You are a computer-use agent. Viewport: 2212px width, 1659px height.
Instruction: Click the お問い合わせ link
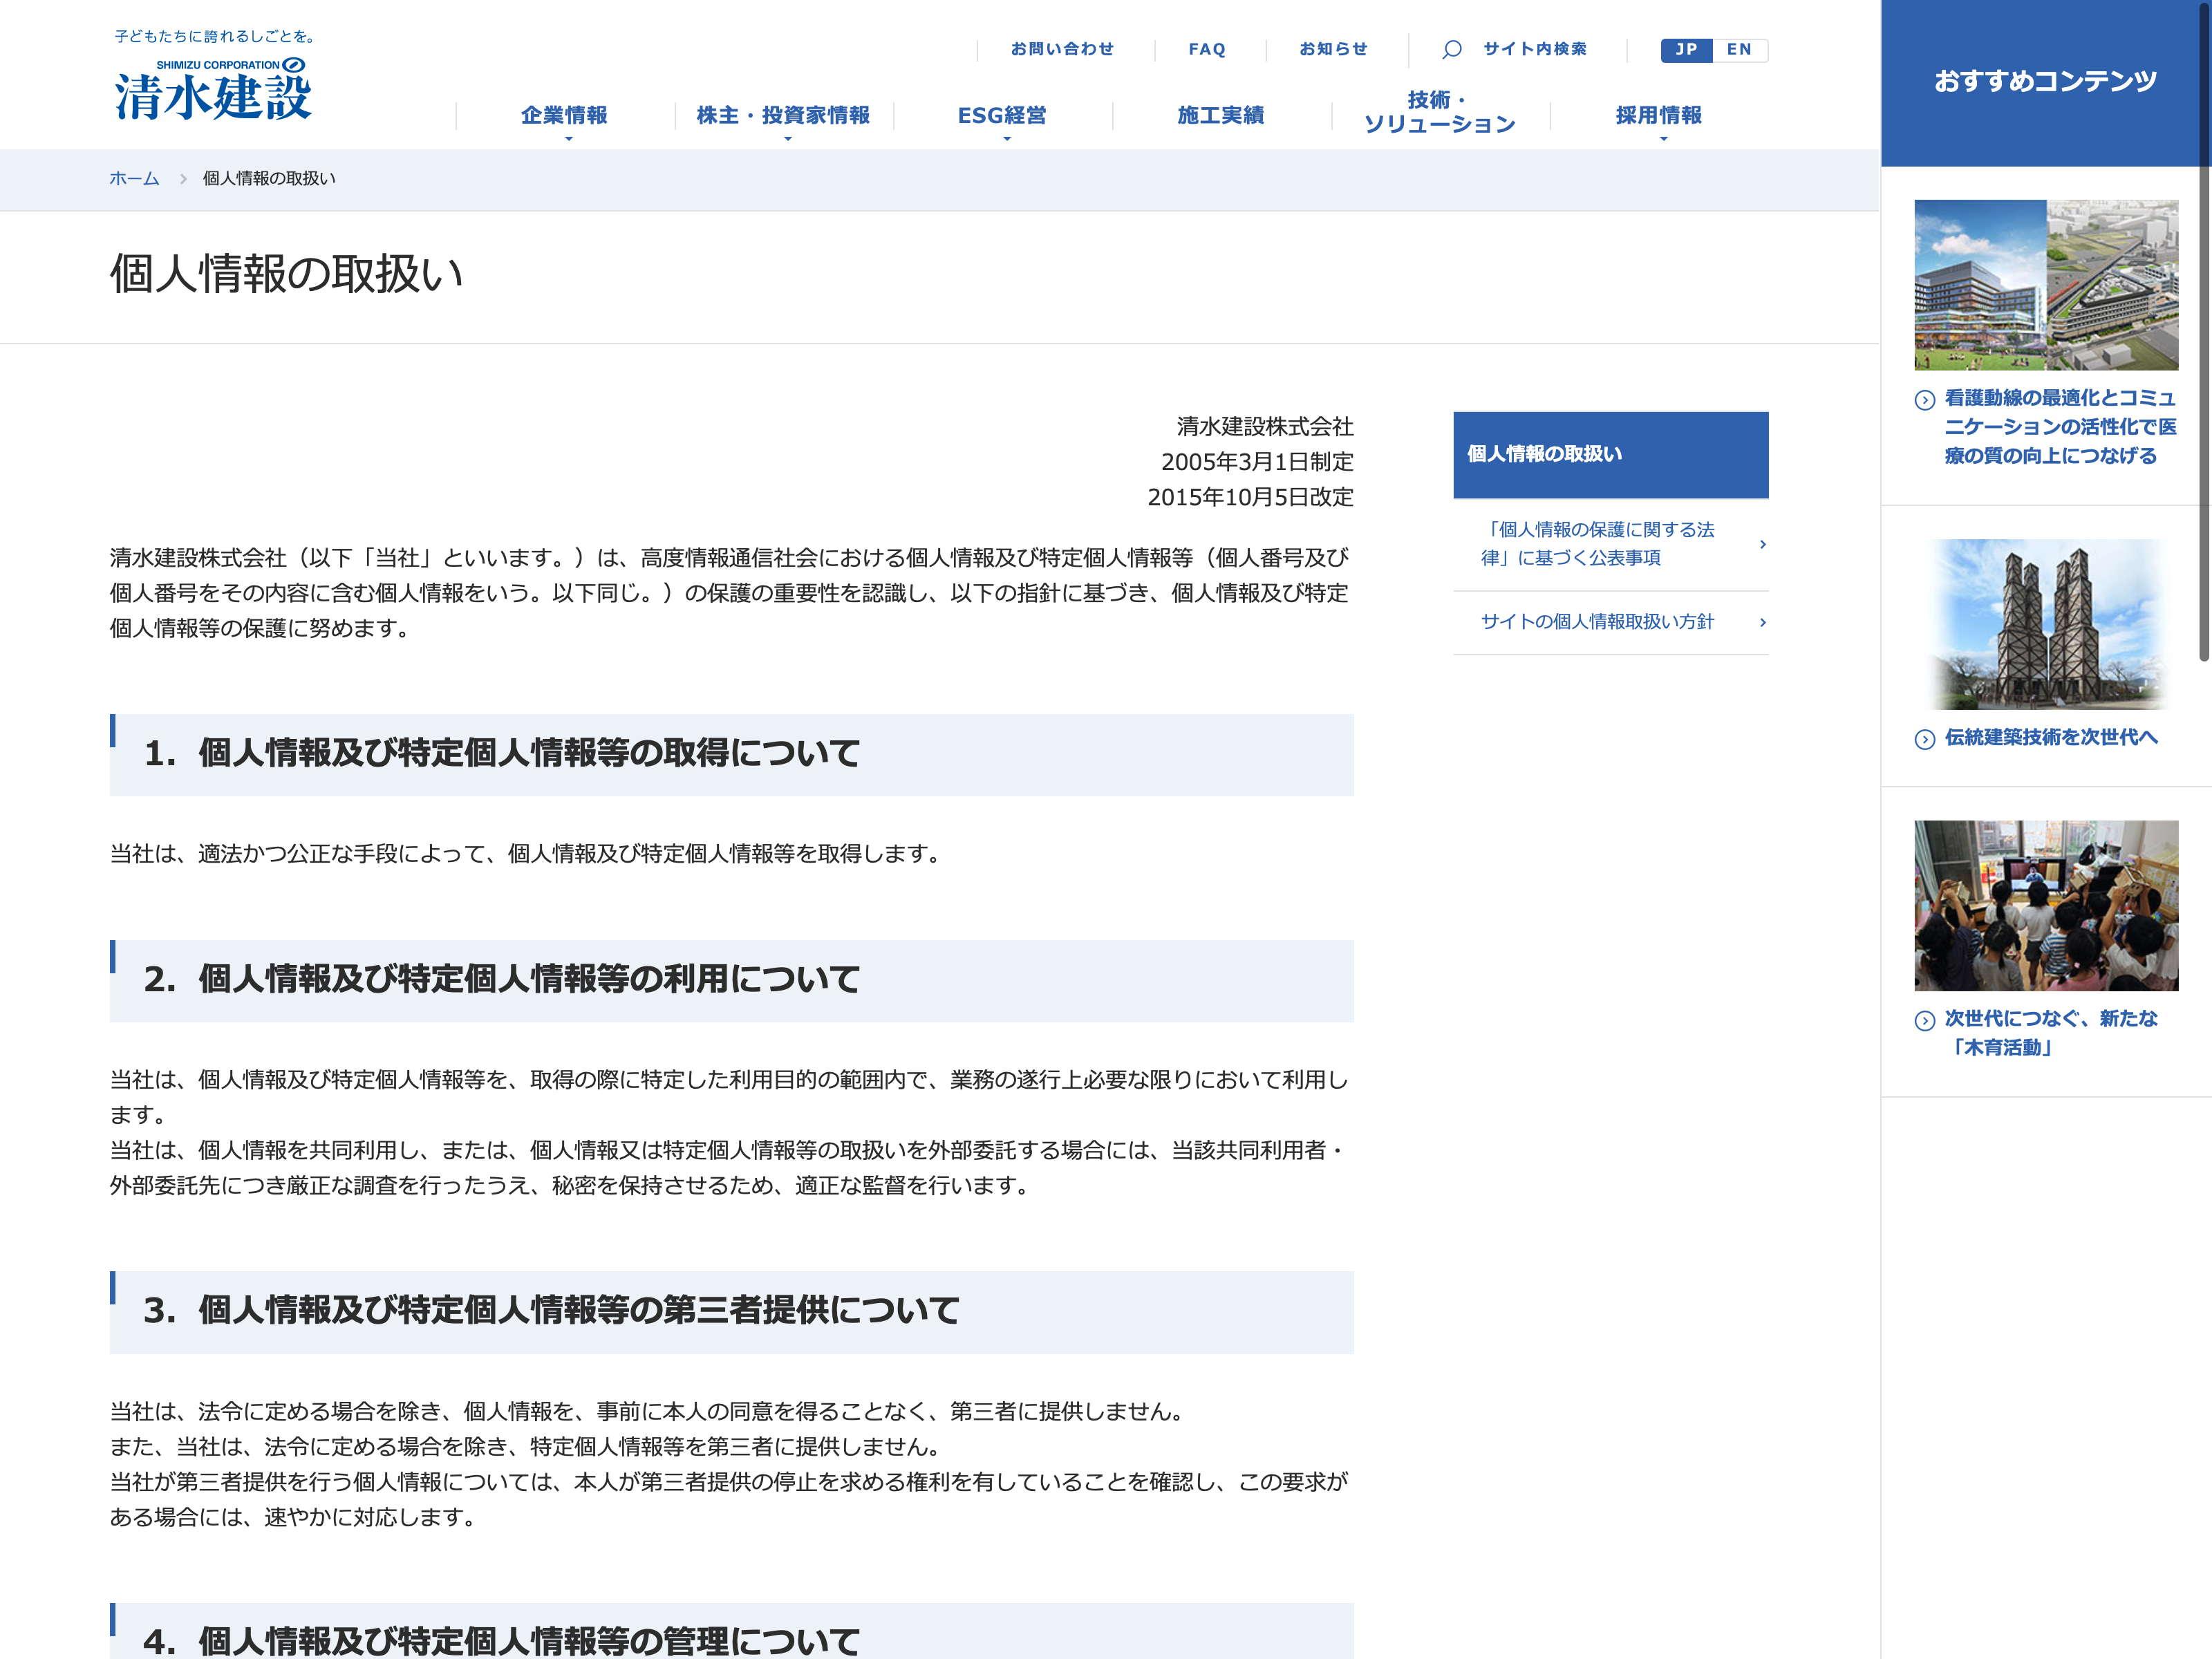[1062, 49]
